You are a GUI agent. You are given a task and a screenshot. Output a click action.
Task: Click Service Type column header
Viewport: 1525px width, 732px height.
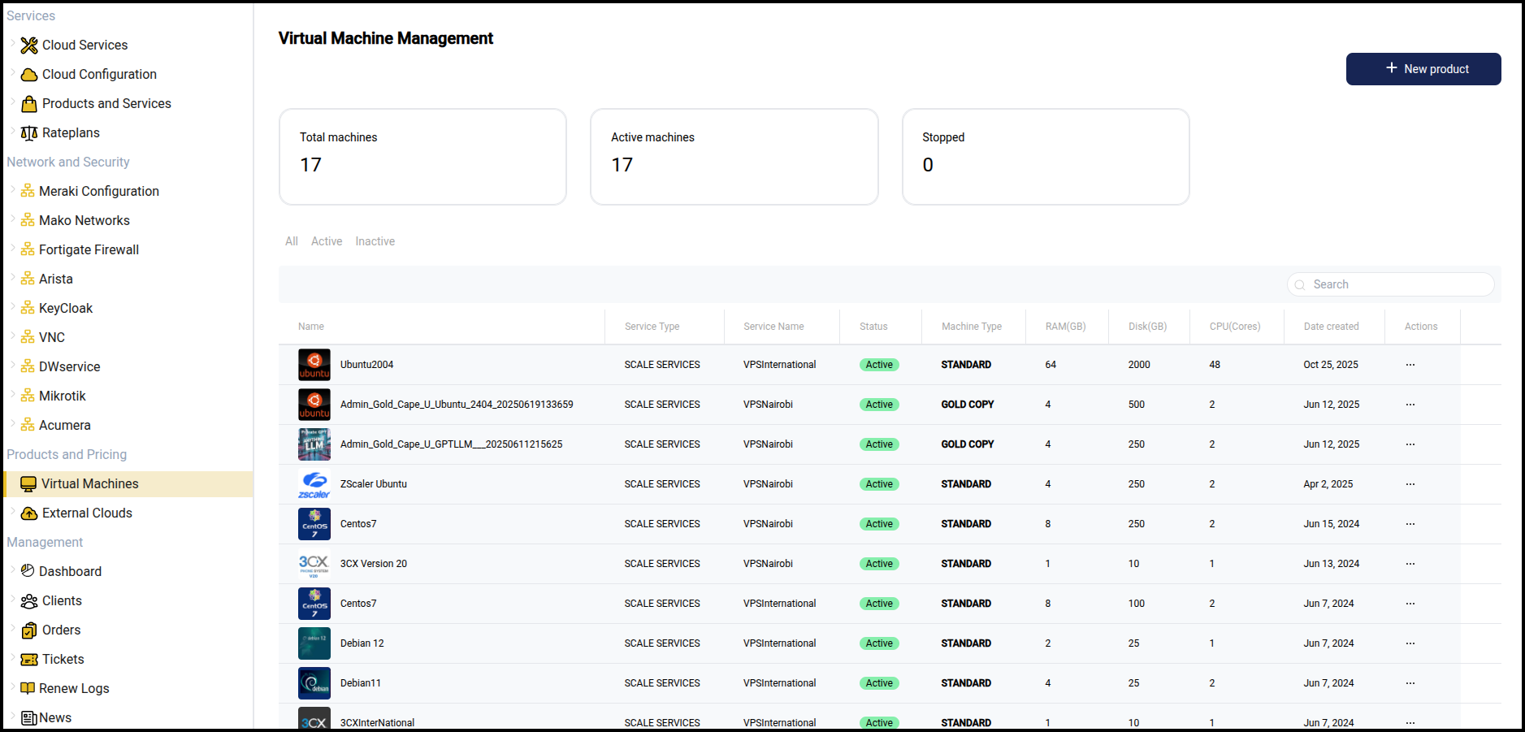652,327
